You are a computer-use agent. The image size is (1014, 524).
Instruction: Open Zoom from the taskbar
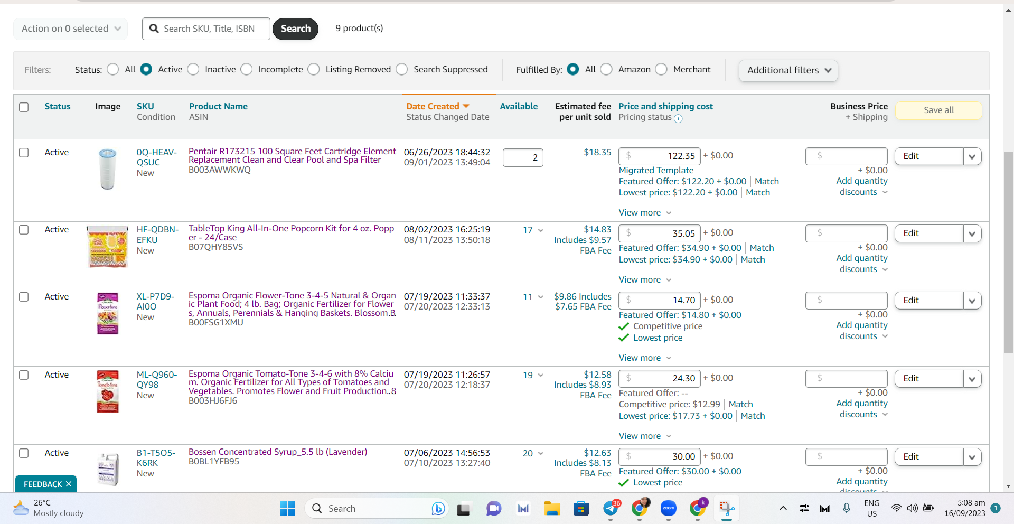tap(668, 508)
